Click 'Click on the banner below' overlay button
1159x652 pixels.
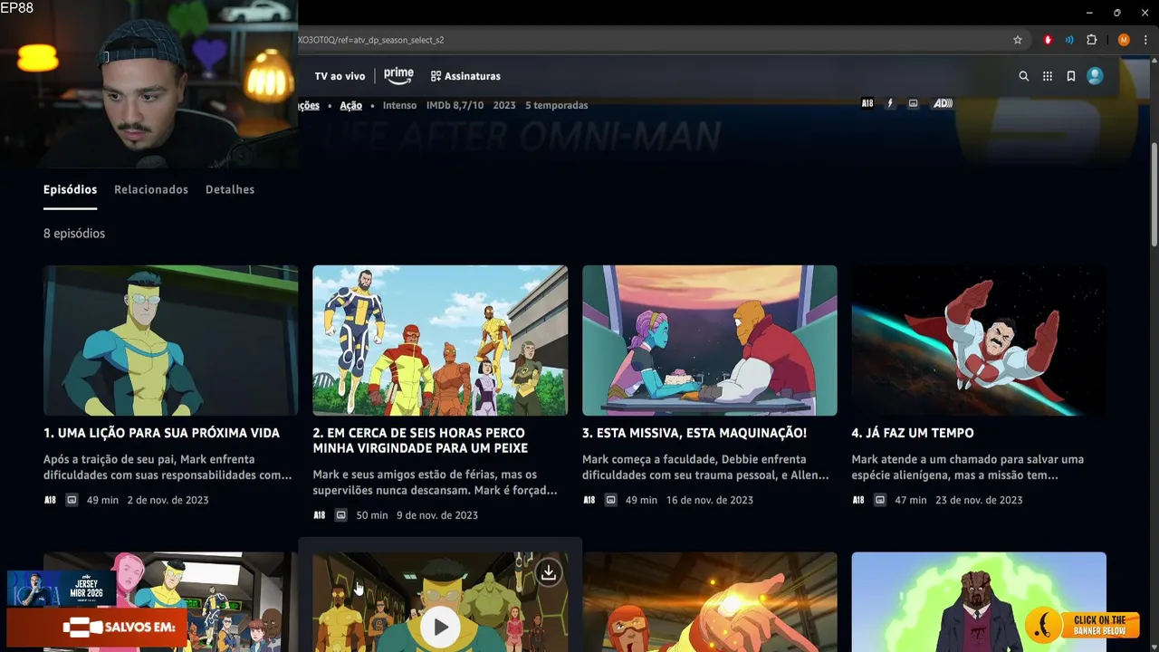click(1082, 625)
